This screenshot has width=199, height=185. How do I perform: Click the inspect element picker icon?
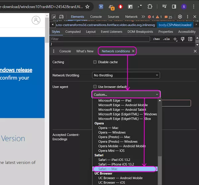(54, 17)
